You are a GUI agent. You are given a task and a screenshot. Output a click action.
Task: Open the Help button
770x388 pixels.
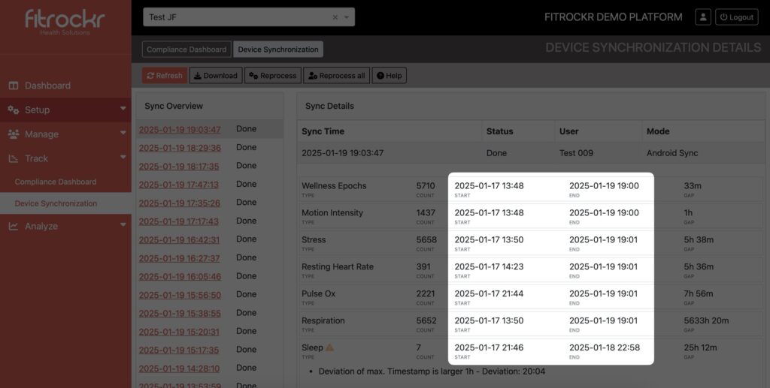[x=389, y=76]
